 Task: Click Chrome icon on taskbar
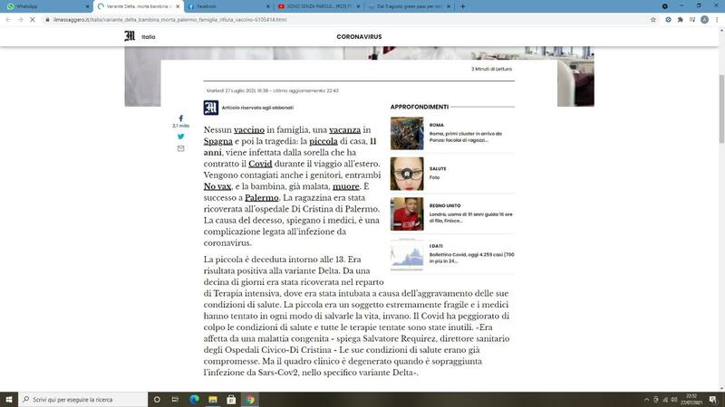(250, 399)
